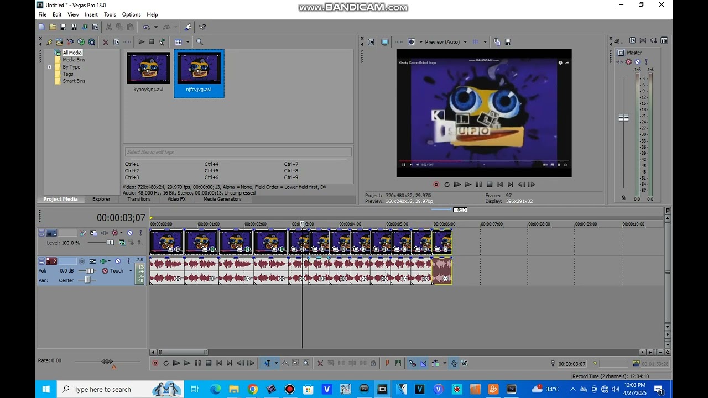Save preview snapshot to file

(508, 41)
